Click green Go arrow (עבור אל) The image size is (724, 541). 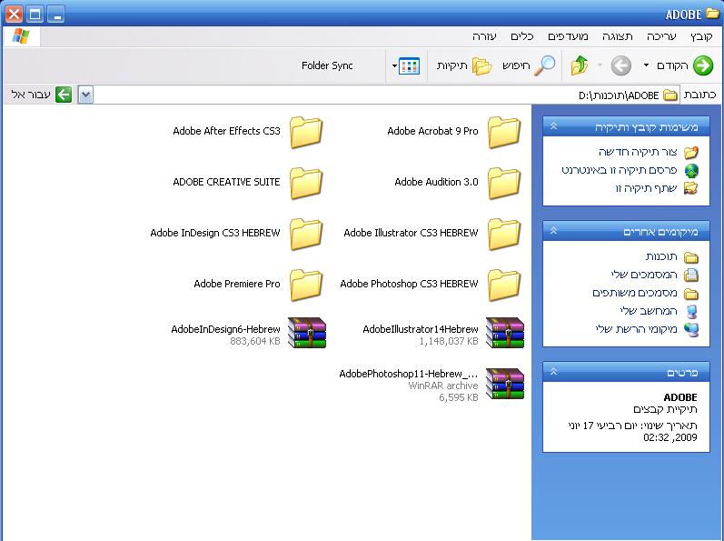click(64, 95)
